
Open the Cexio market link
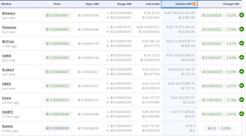coord(6,98)
